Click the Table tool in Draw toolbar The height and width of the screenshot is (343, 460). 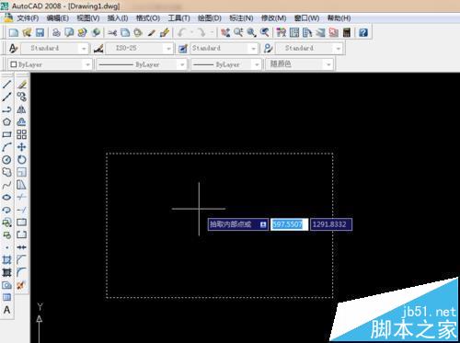(6, 297)
